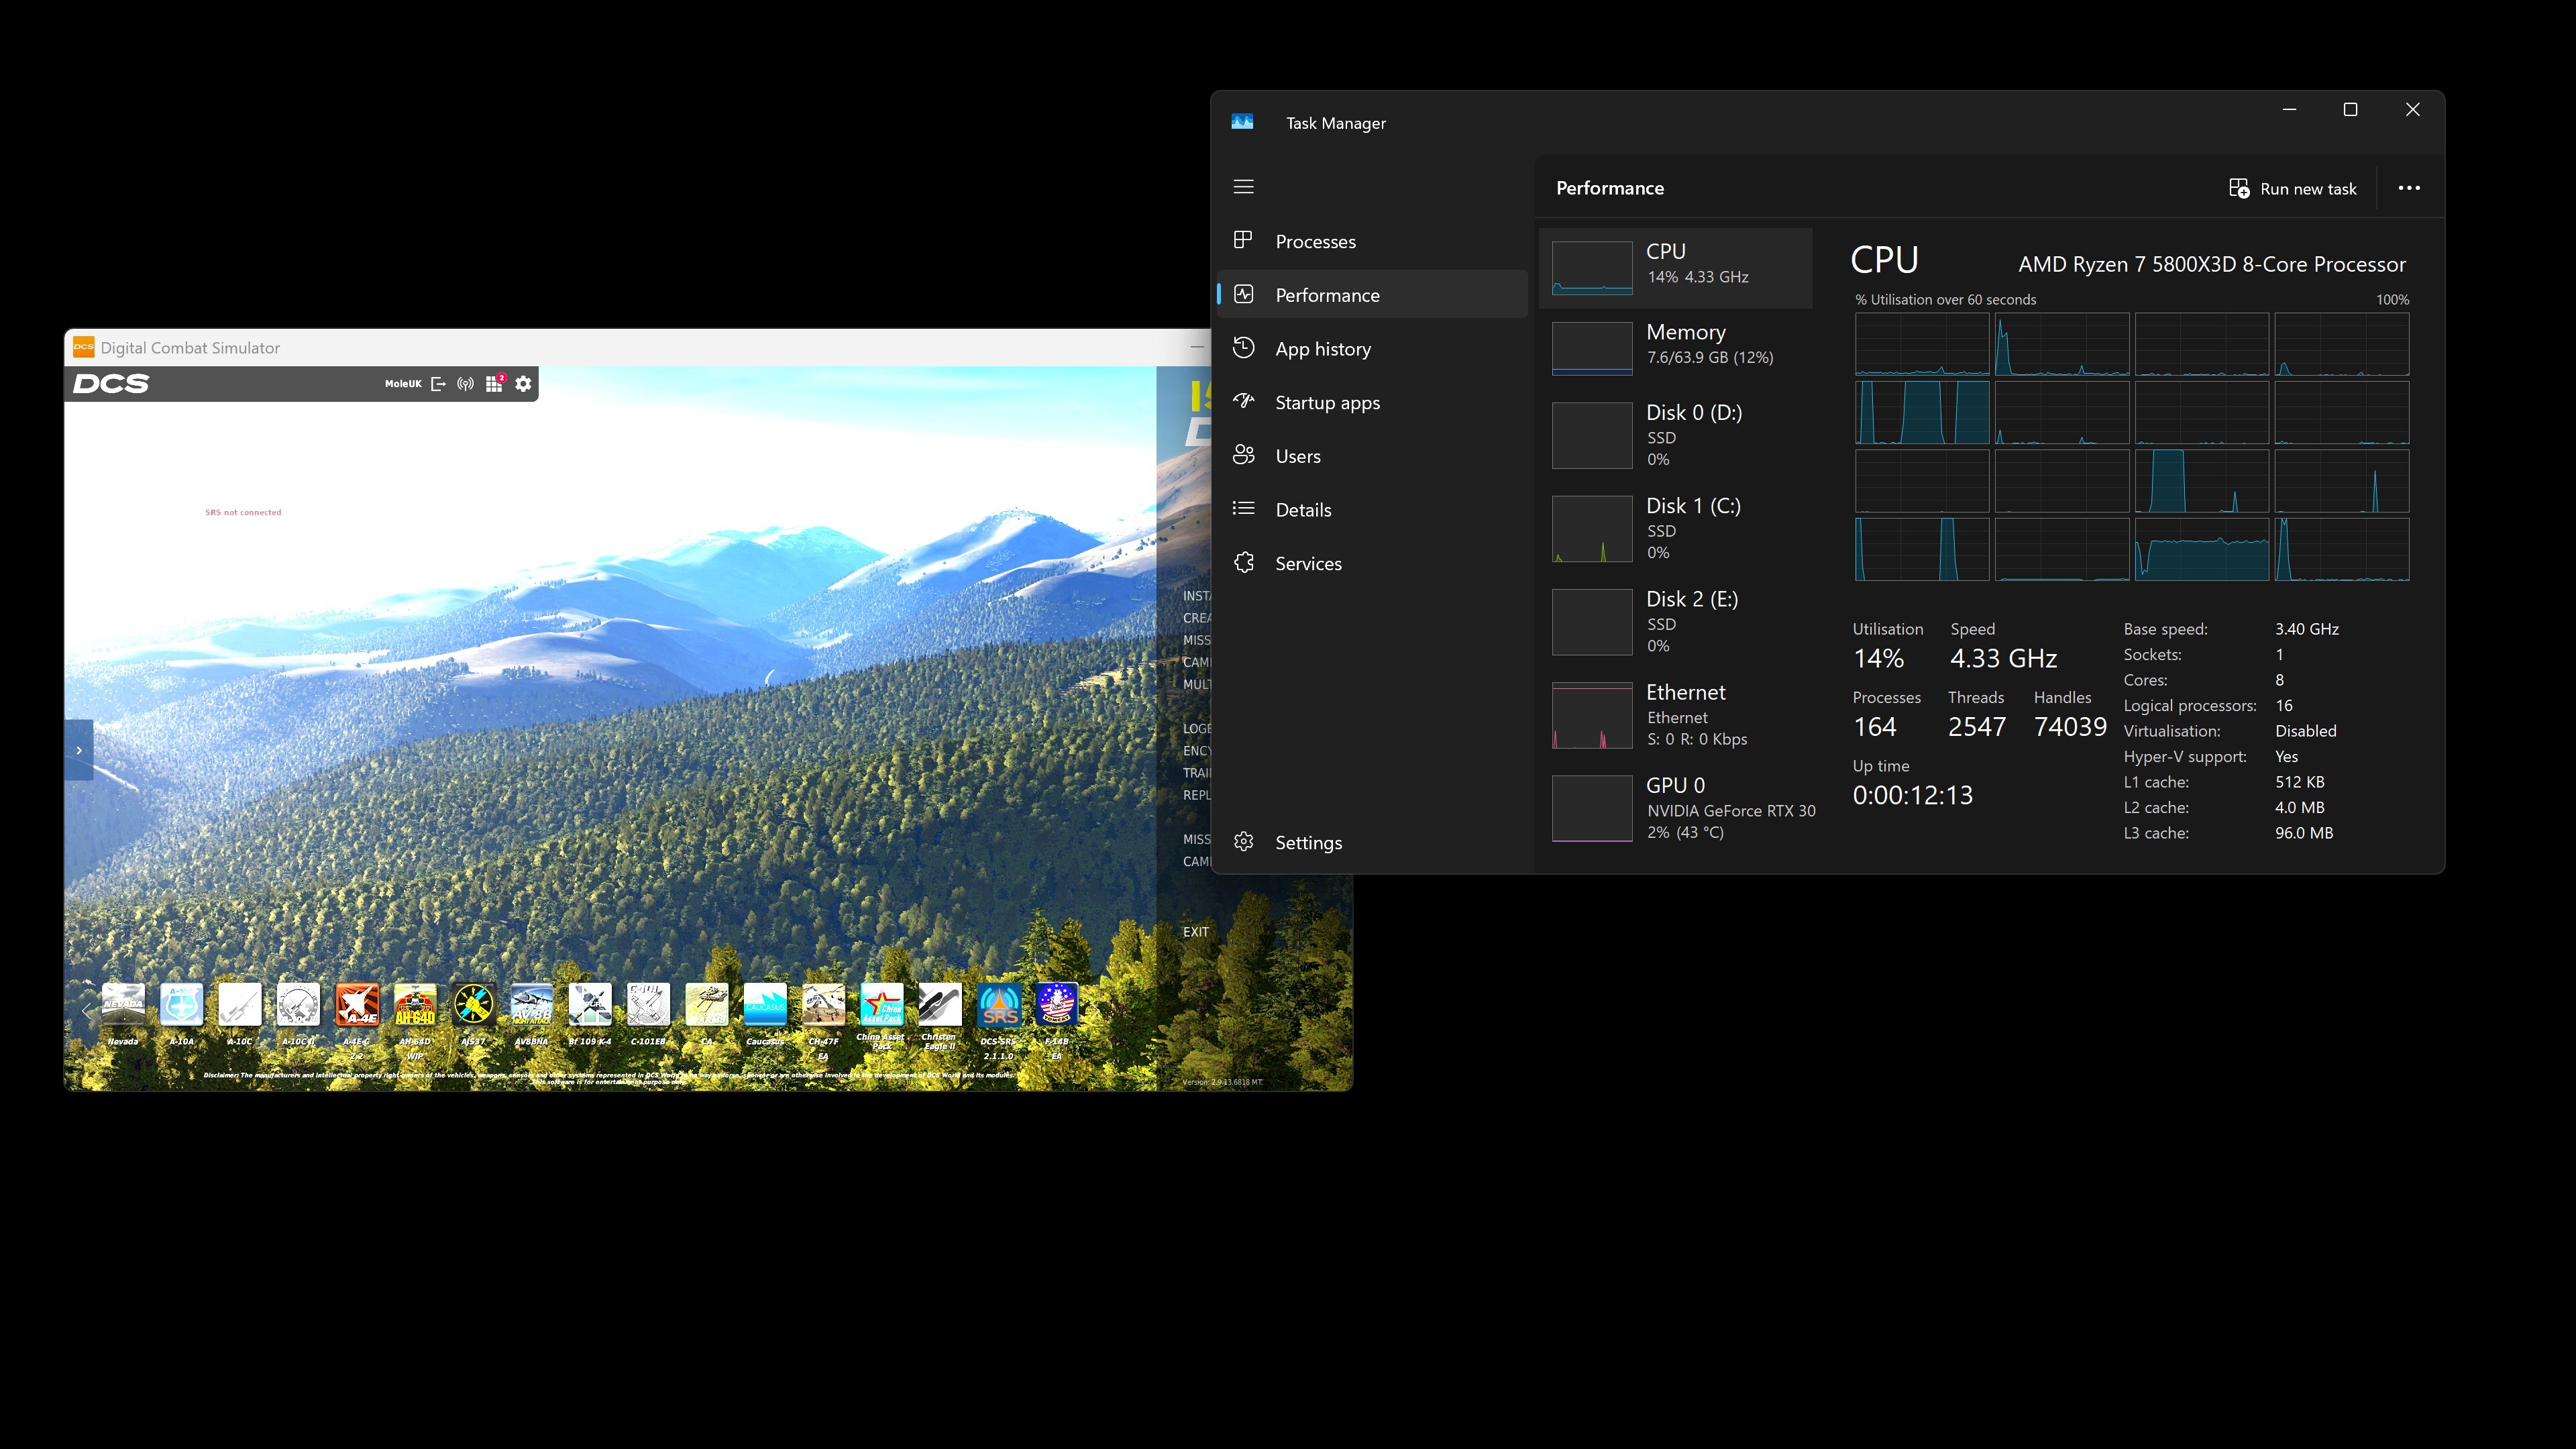Open the module manager grid icon with badge

tap(495, 383)
